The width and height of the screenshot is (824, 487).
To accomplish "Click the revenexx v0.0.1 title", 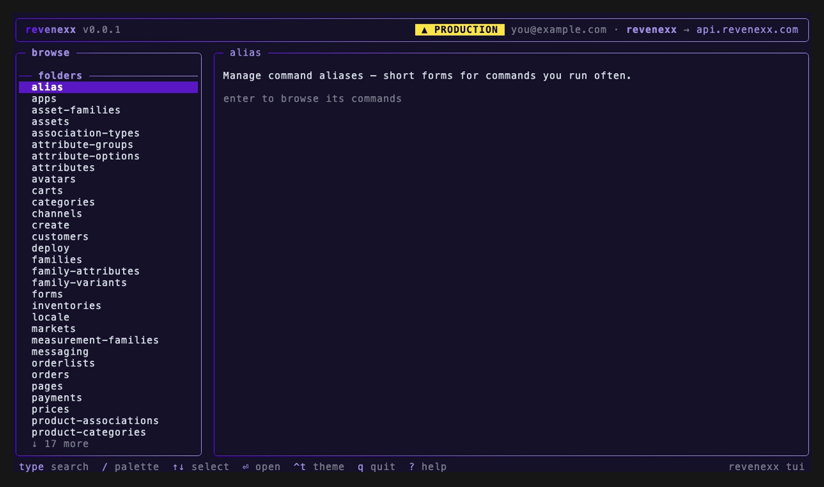I will [x=73, y=30].
